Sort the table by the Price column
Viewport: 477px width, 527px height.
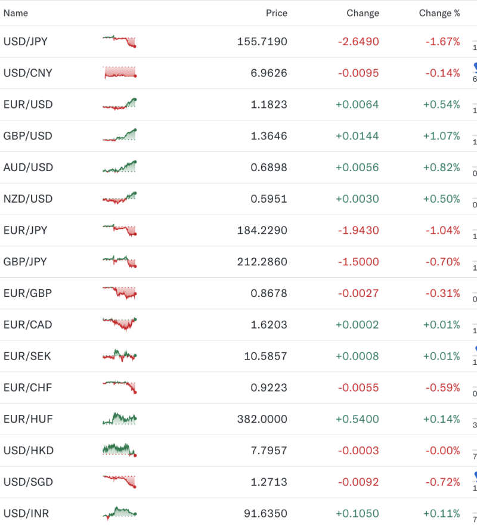pyautogui.click(x=277, y=13)
